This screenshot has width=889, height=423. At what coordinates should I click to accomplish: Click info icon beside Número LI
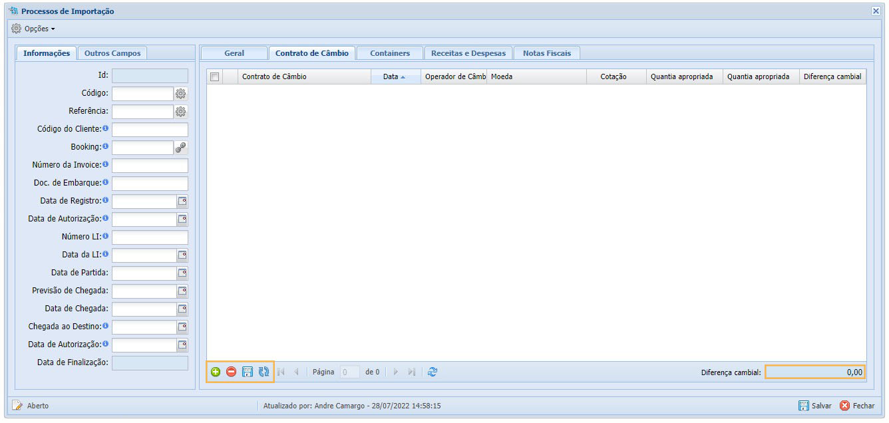point(106,235)
